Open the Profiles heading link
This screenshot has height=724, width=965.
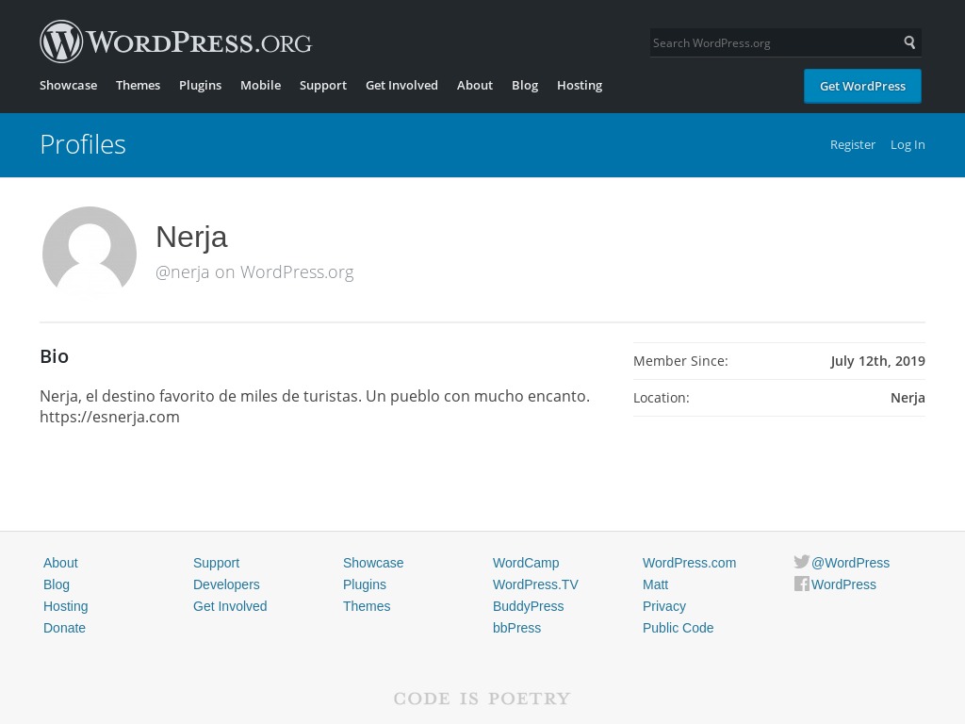(x=83, y=144)
